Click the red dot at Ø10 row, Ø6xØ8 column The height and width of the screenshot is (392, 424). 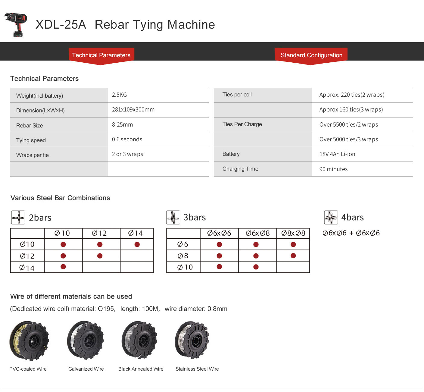coord(256,267)
